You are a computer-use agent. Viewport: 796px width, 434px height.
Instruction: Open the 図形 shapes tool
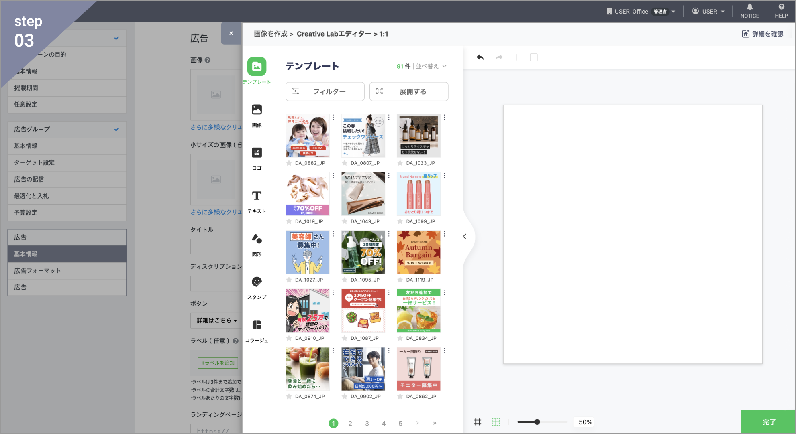click(x=257, y=239)
